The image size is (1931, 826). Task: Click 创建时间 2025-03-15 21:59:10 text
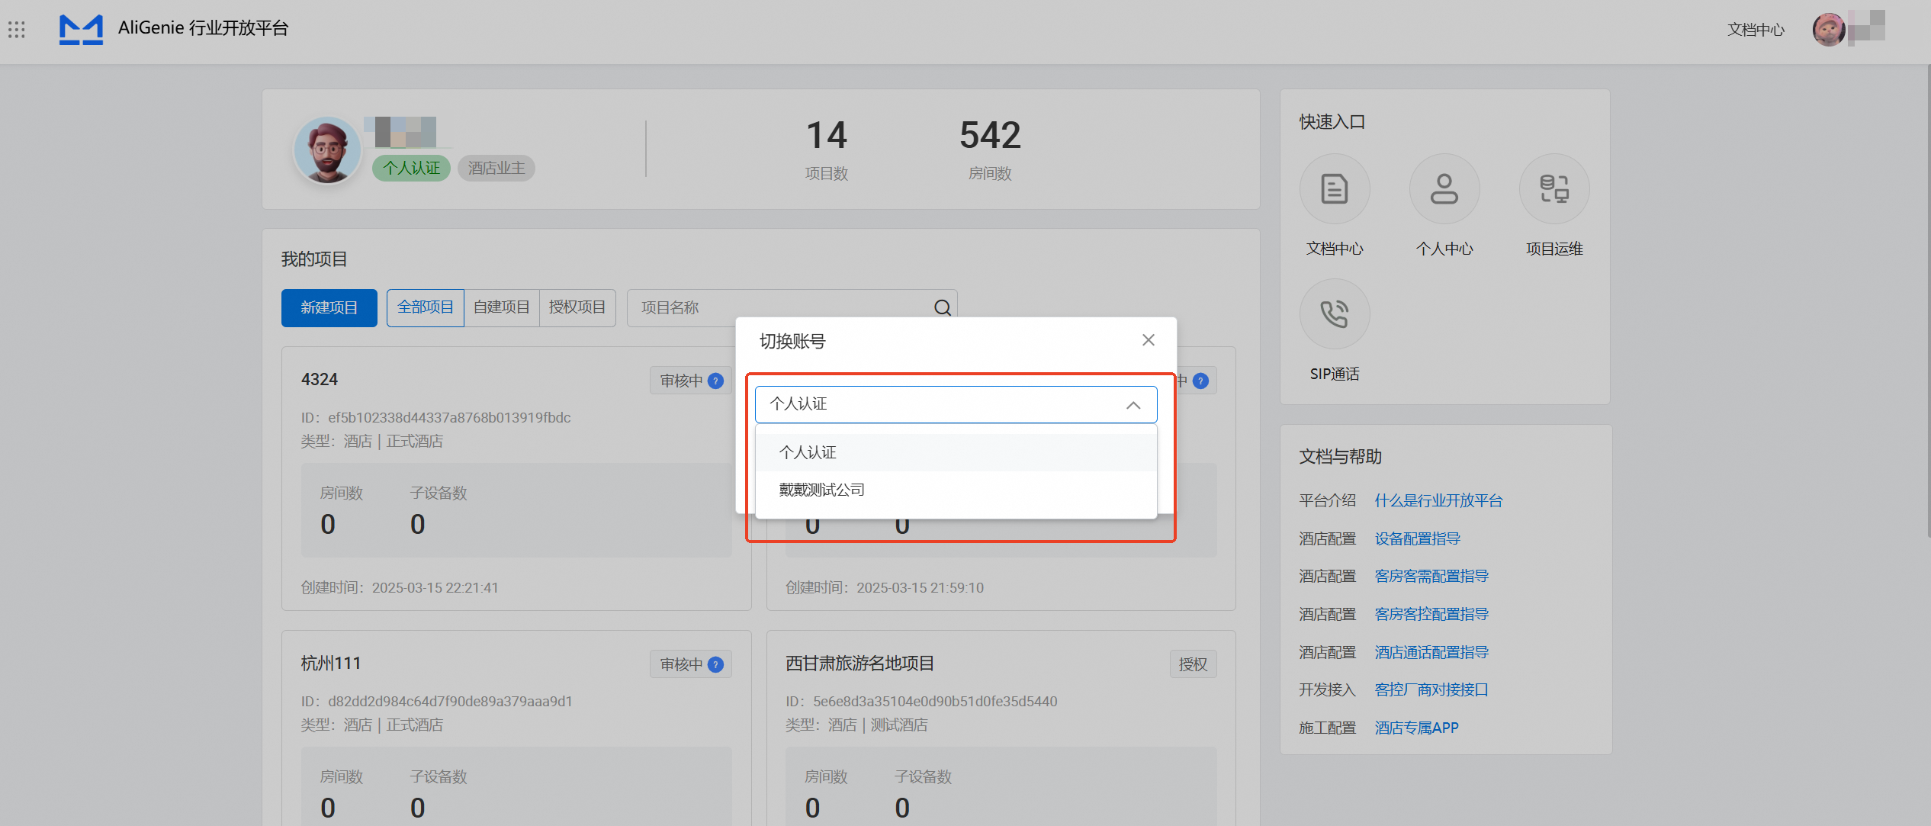(x=885, y=588)
